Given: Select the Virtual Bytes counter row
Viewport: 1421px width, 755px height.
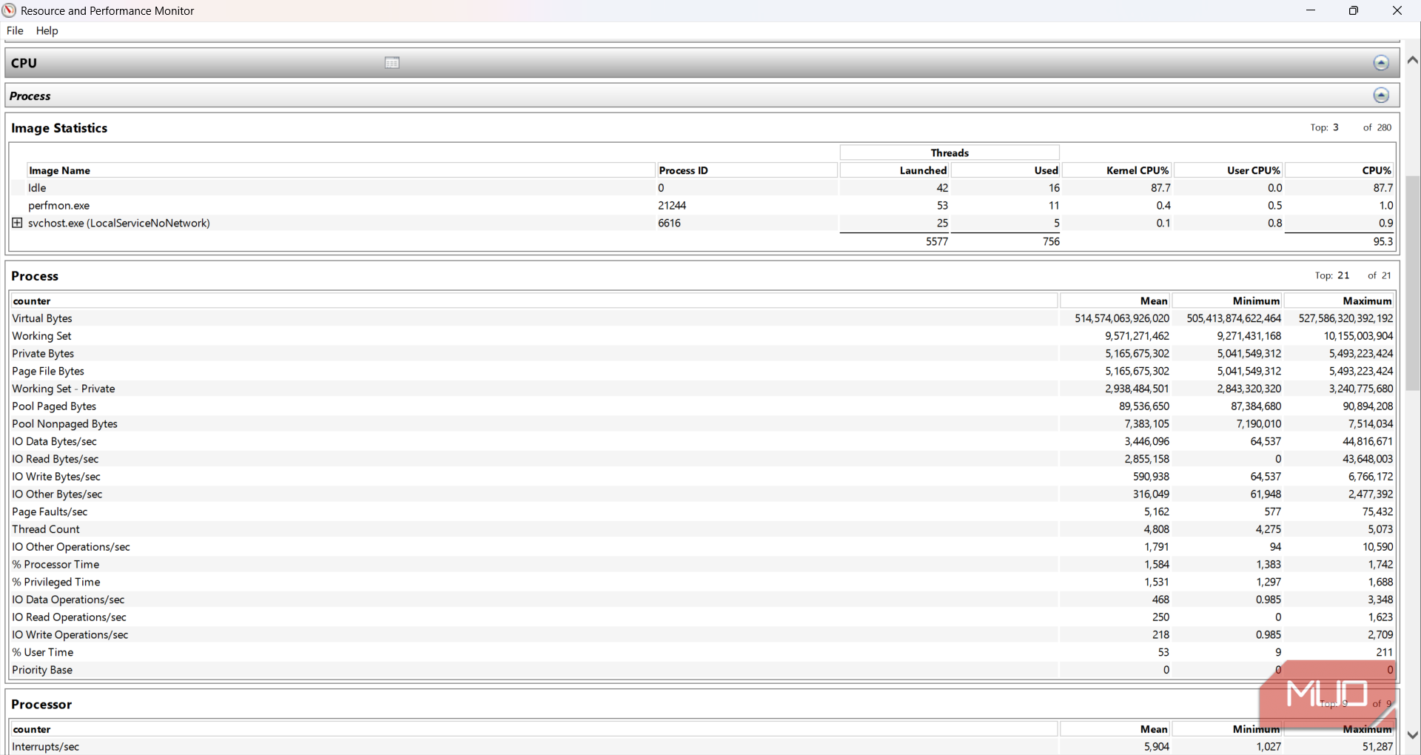Looking at the screenshot, I should tap(703, 318).
